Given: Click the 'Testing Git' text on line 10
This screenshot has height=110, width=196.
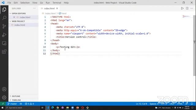Looking at the screenshot, I should pyautogui.click(x=67, y=47).
